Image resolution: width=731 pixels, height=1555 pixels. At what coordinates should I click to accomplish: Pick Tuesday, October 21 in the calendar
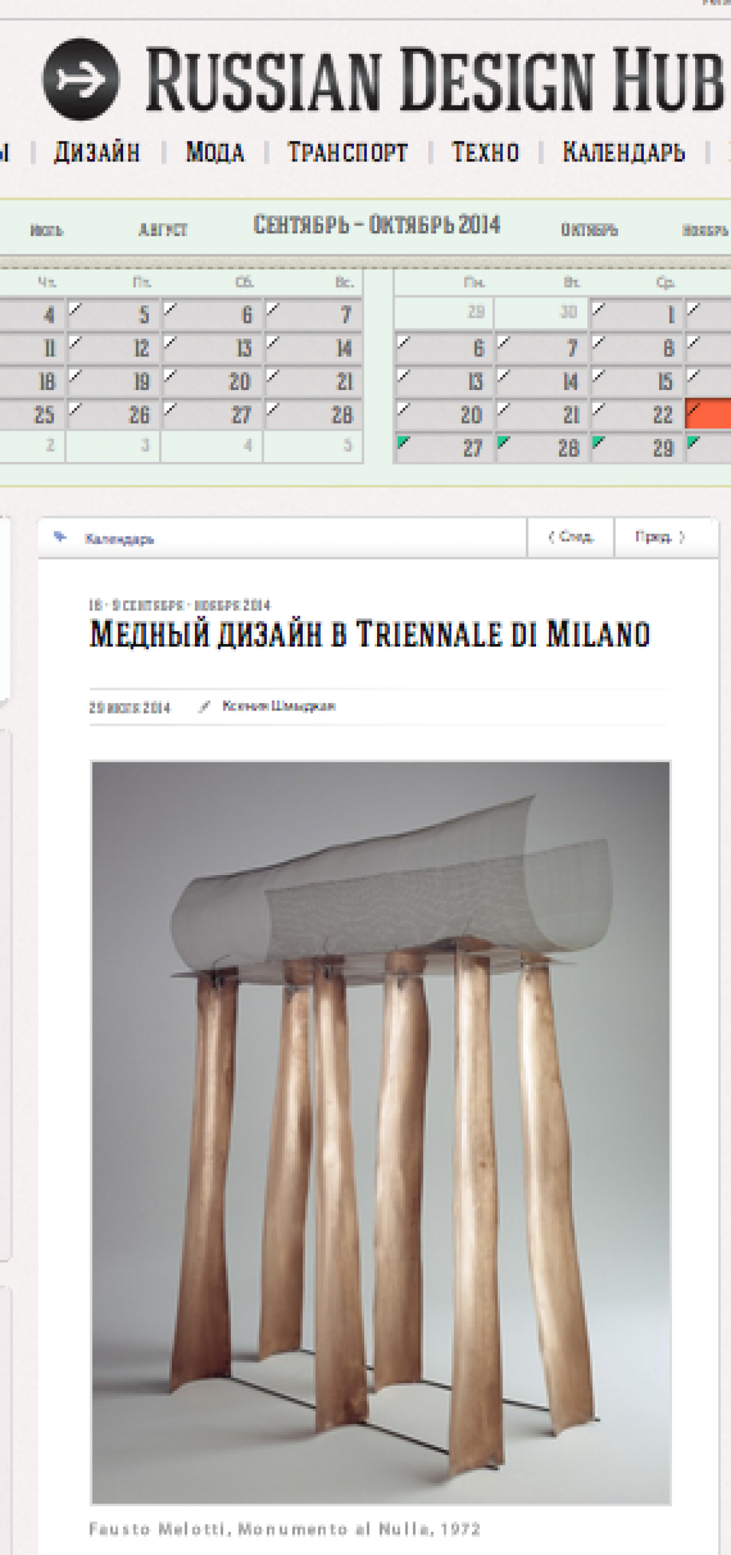click(542, 415)
